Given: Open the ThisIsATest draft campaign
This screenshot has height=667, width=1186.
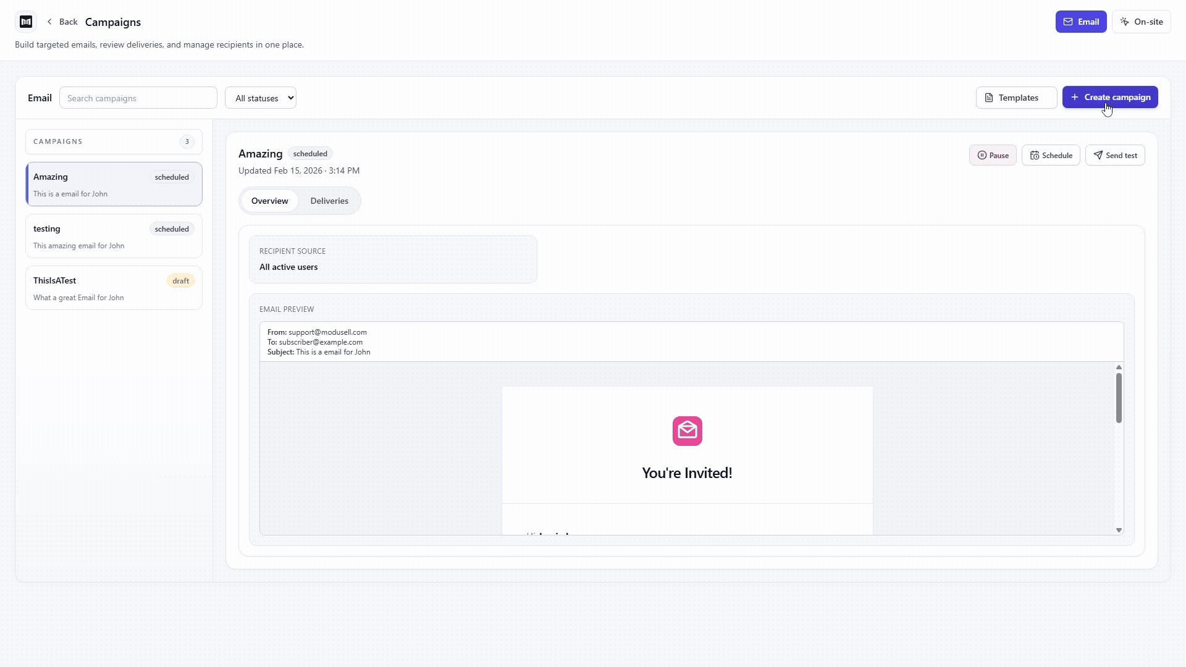Looking at the screenshot, I should point(114,288).
